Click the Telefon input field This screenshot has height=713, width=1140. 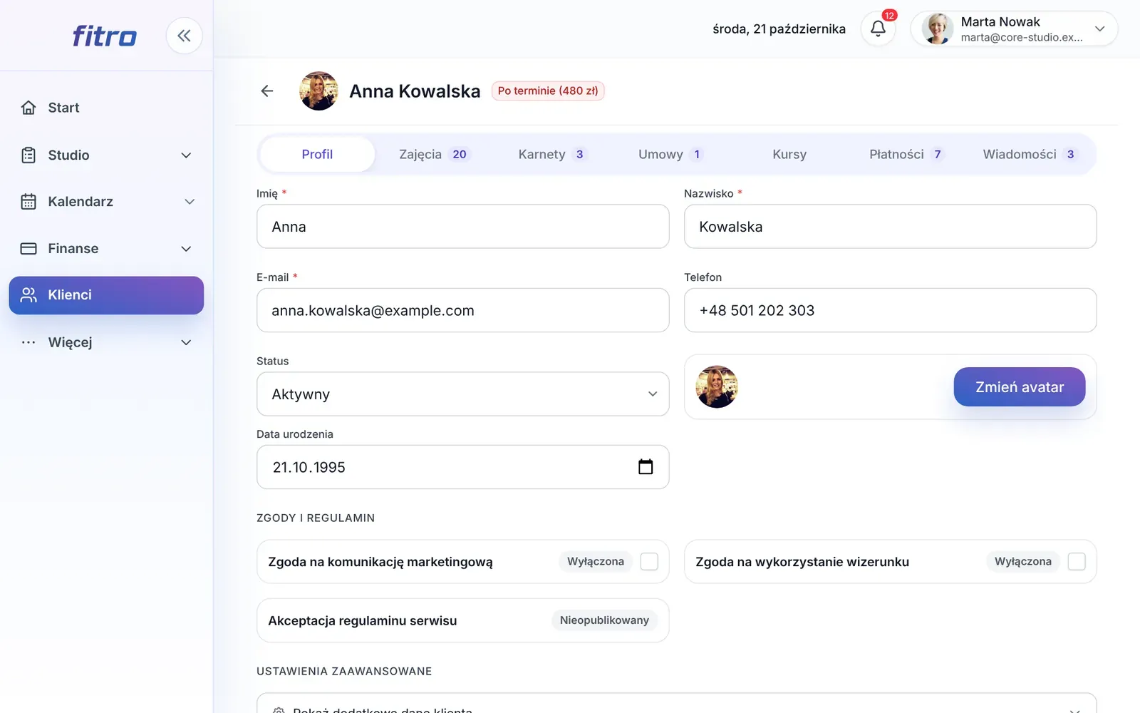coord(891,310)
